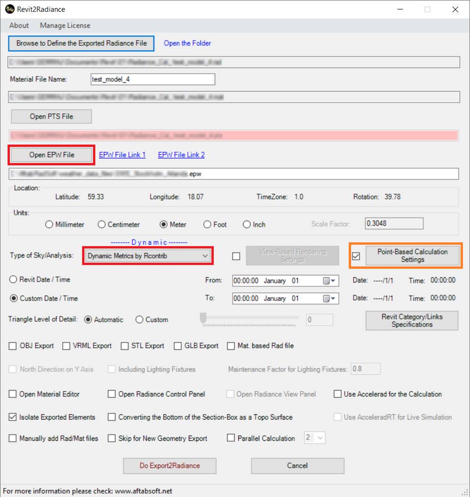The image size is (470, 497).
Task: Check Manually add Rad/Mat files
Action: [13, 439]
